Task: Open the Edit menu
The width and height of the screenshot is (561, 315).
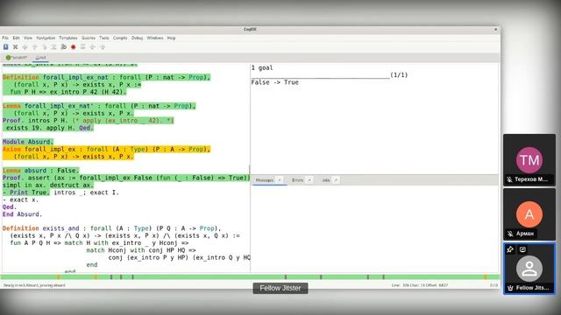Action: tap(16, 38)
